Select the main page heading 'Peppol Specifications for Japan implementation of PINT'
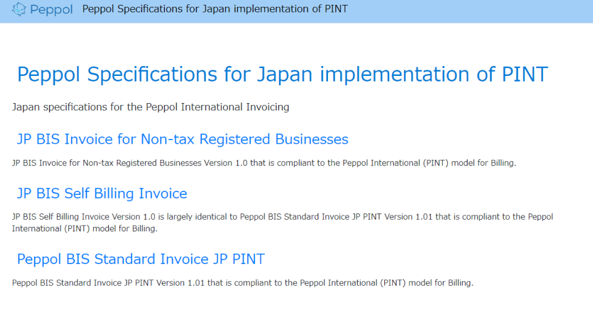Viewport: 593px width, 311px height. pos(282,74)
